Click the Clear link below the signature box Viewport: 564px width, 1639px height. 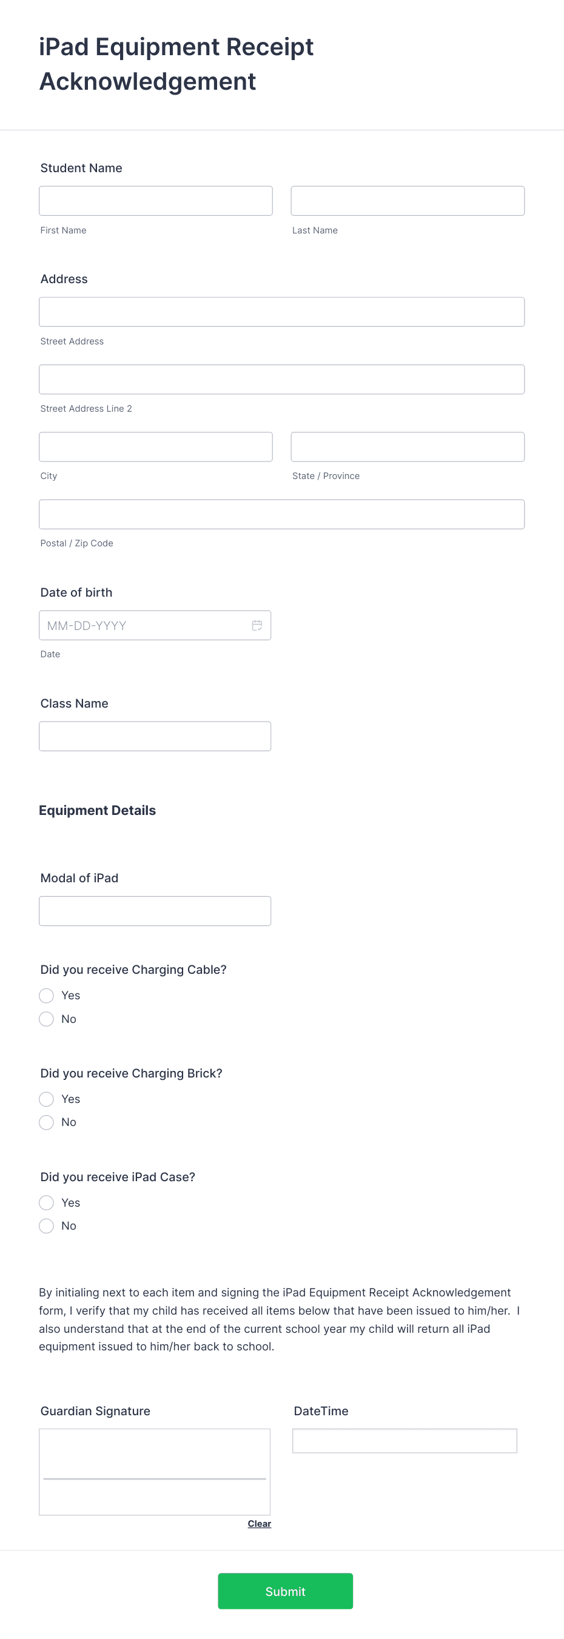click(x=258, y=1523)
